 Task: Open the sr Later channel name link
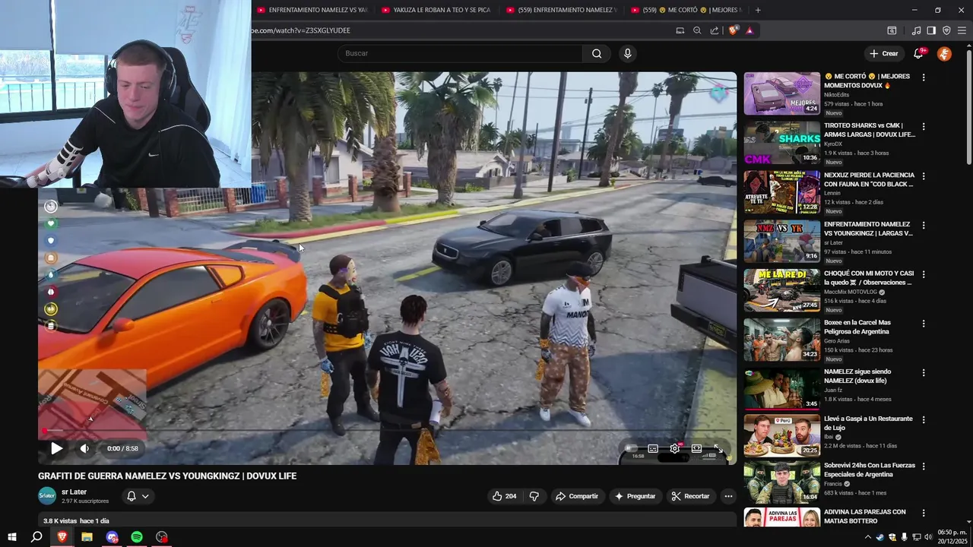click(x=74, y=492)
